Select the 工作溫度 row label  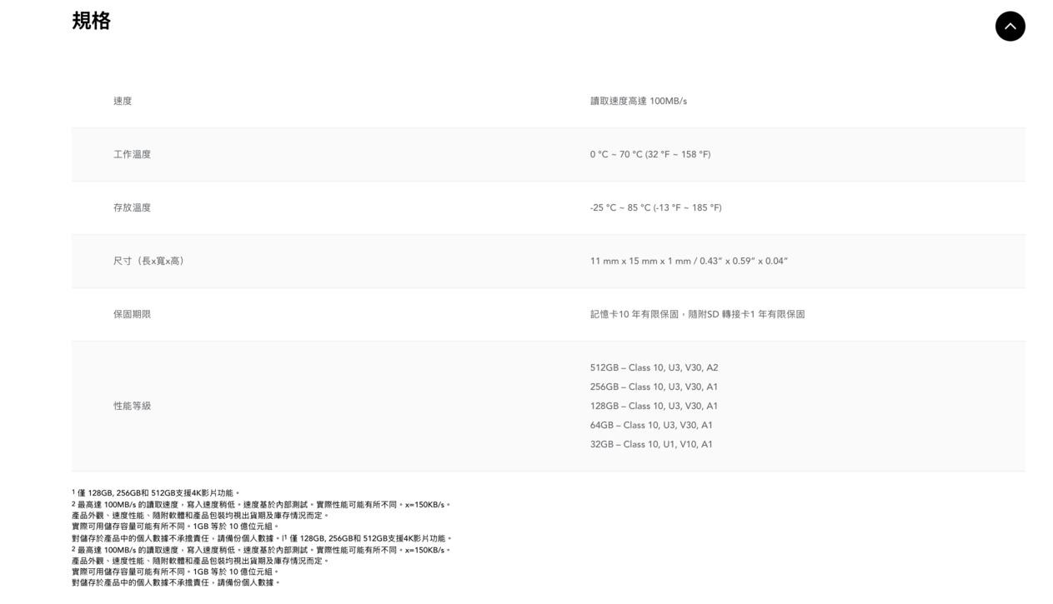(132, 154)
